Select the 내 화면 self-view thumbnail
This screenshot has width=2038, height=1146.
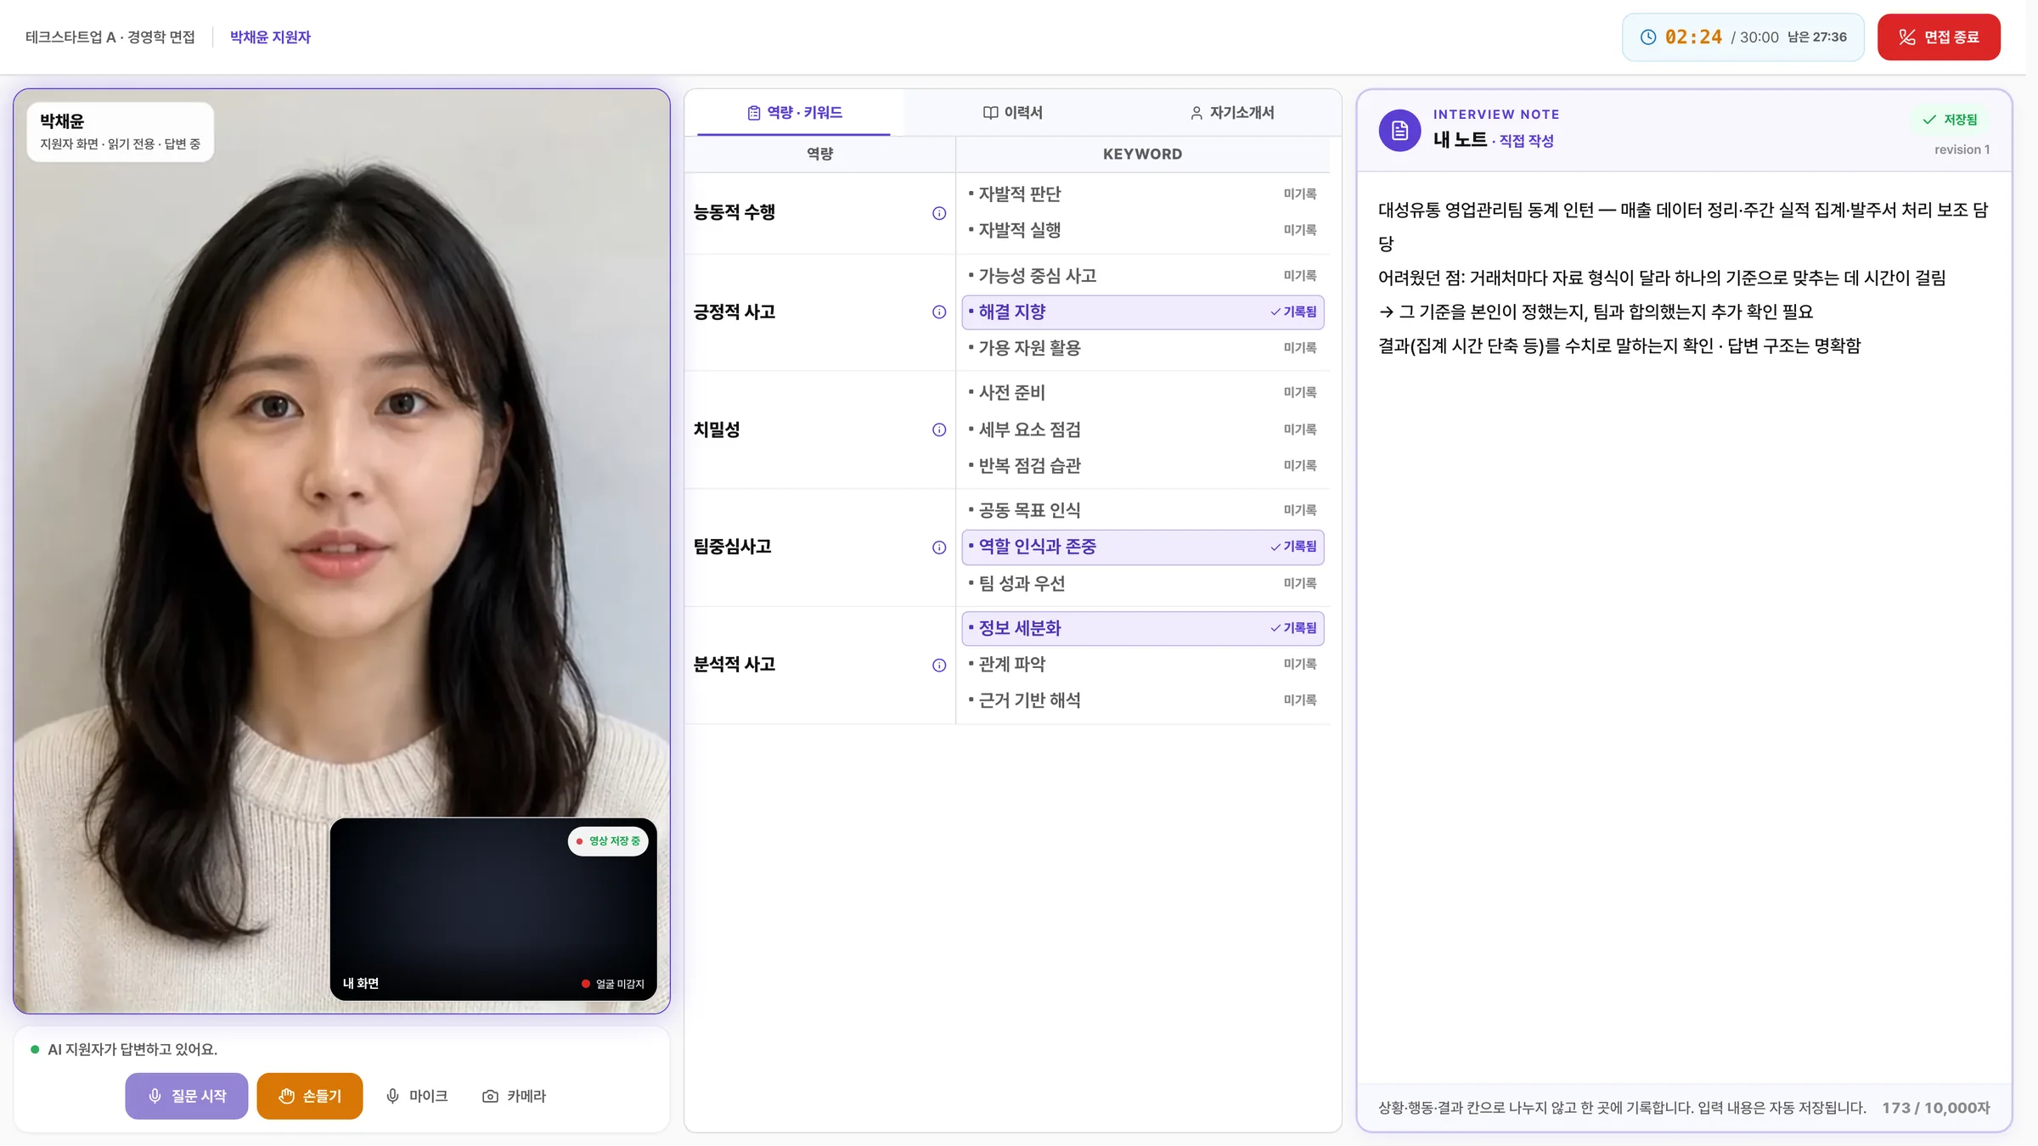click(493, 909)
